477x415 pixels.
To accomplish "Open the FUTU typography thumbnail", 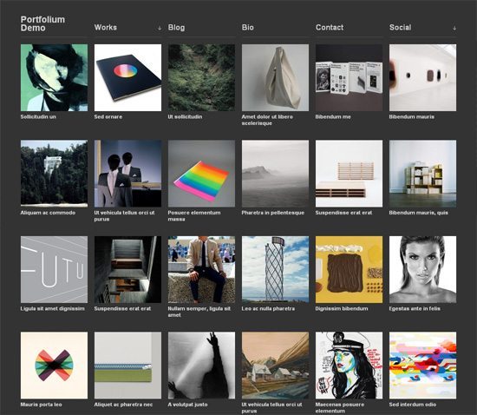I will coord(54,269).
